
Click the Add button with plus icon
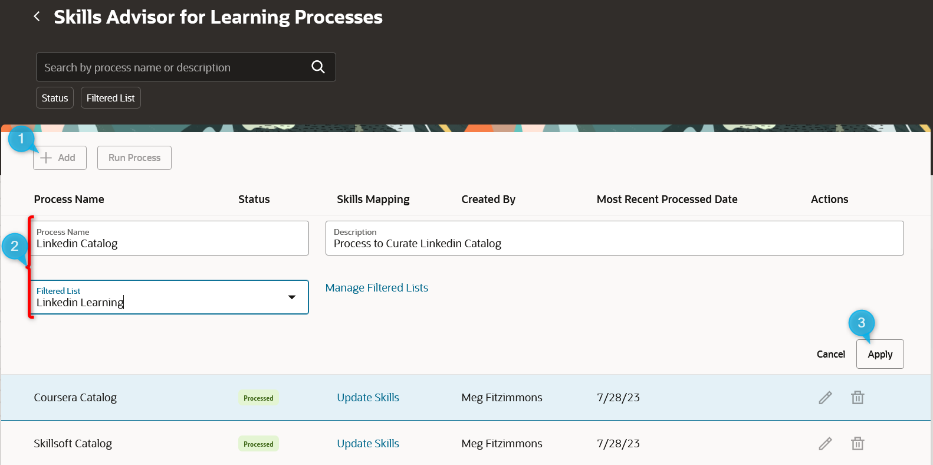[x=60, y=158]
